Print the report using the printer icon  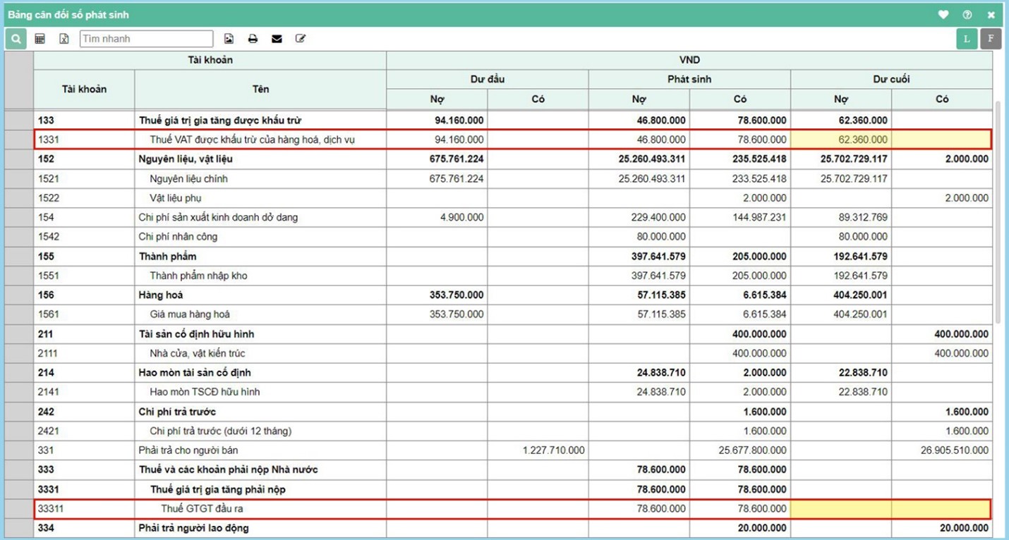click(253, 39)
